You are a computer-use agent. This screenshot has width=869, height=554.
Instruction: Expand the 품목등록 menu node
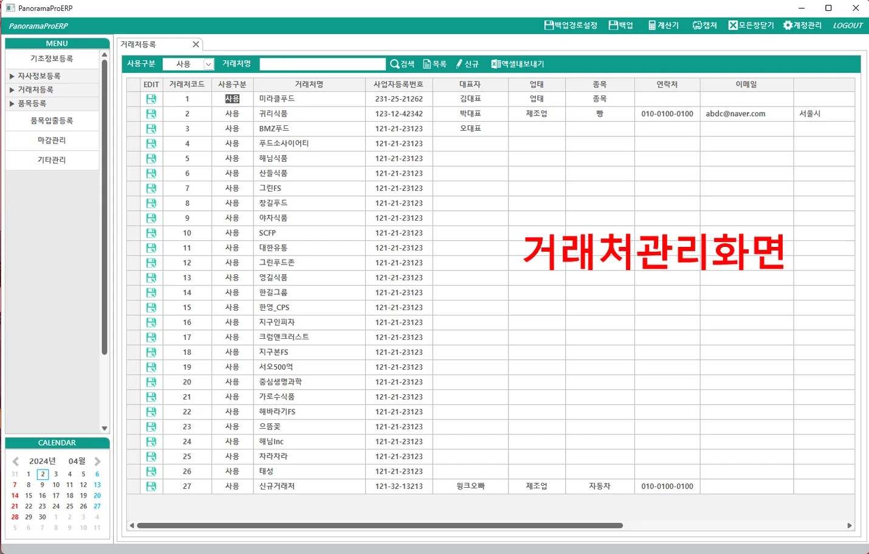(x=12, y=104)
